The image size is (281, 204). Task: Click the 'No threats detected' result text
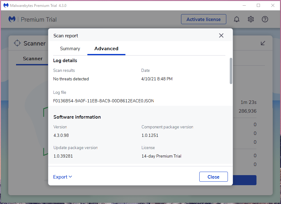point(71,79)
